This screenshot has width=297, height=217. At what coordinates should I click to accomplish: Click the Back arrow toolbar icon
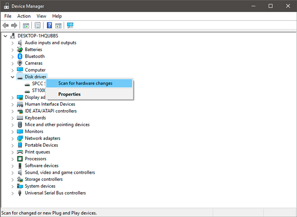[x=5, y=25]
